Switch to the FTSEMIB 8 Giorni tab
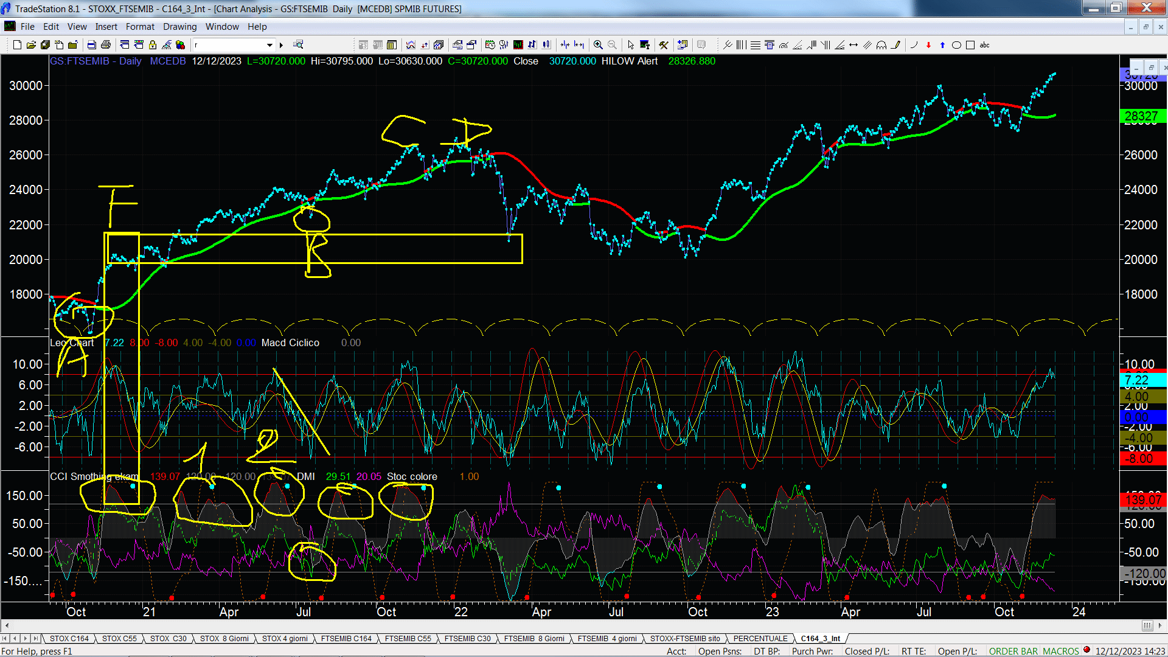Viewport: 1168px width, 657px height. pyautogui.click(x=534, y=639)
